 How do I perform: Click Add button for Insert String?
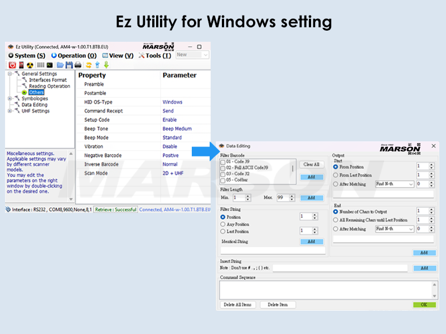[424, 268]
